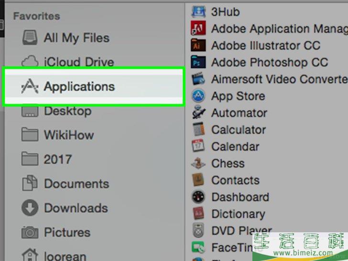This screenshot has width=348, height=261.
Task: Open the 2017 folder icon
Action: pos(30,159)
